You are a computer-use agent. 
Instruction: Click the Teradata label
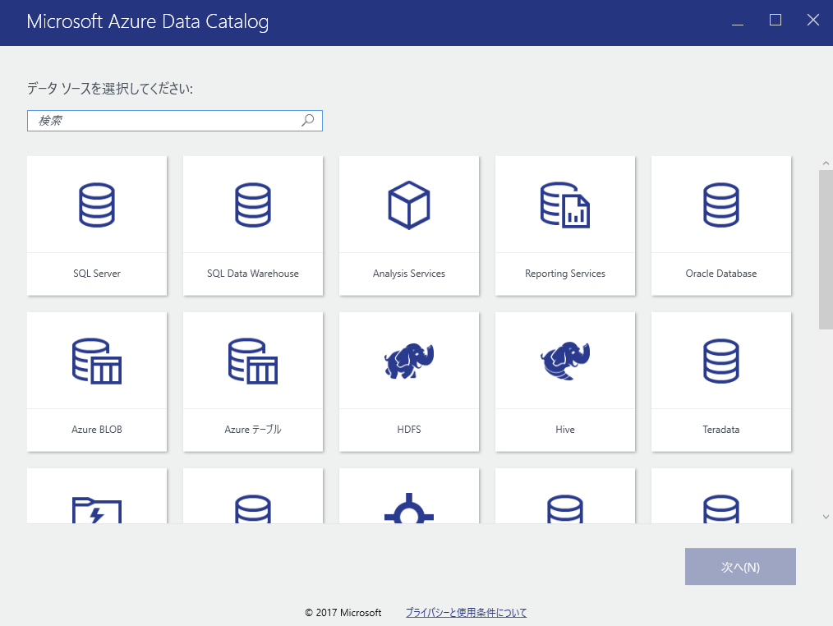coord(721,430)
